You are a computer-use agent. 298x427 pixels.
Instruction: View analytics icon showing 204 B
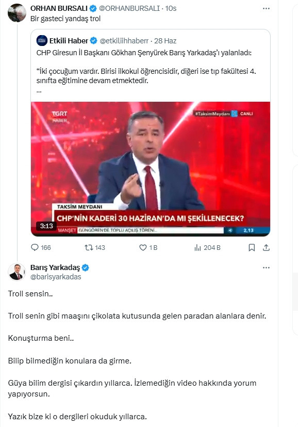[x=197, y=247]
